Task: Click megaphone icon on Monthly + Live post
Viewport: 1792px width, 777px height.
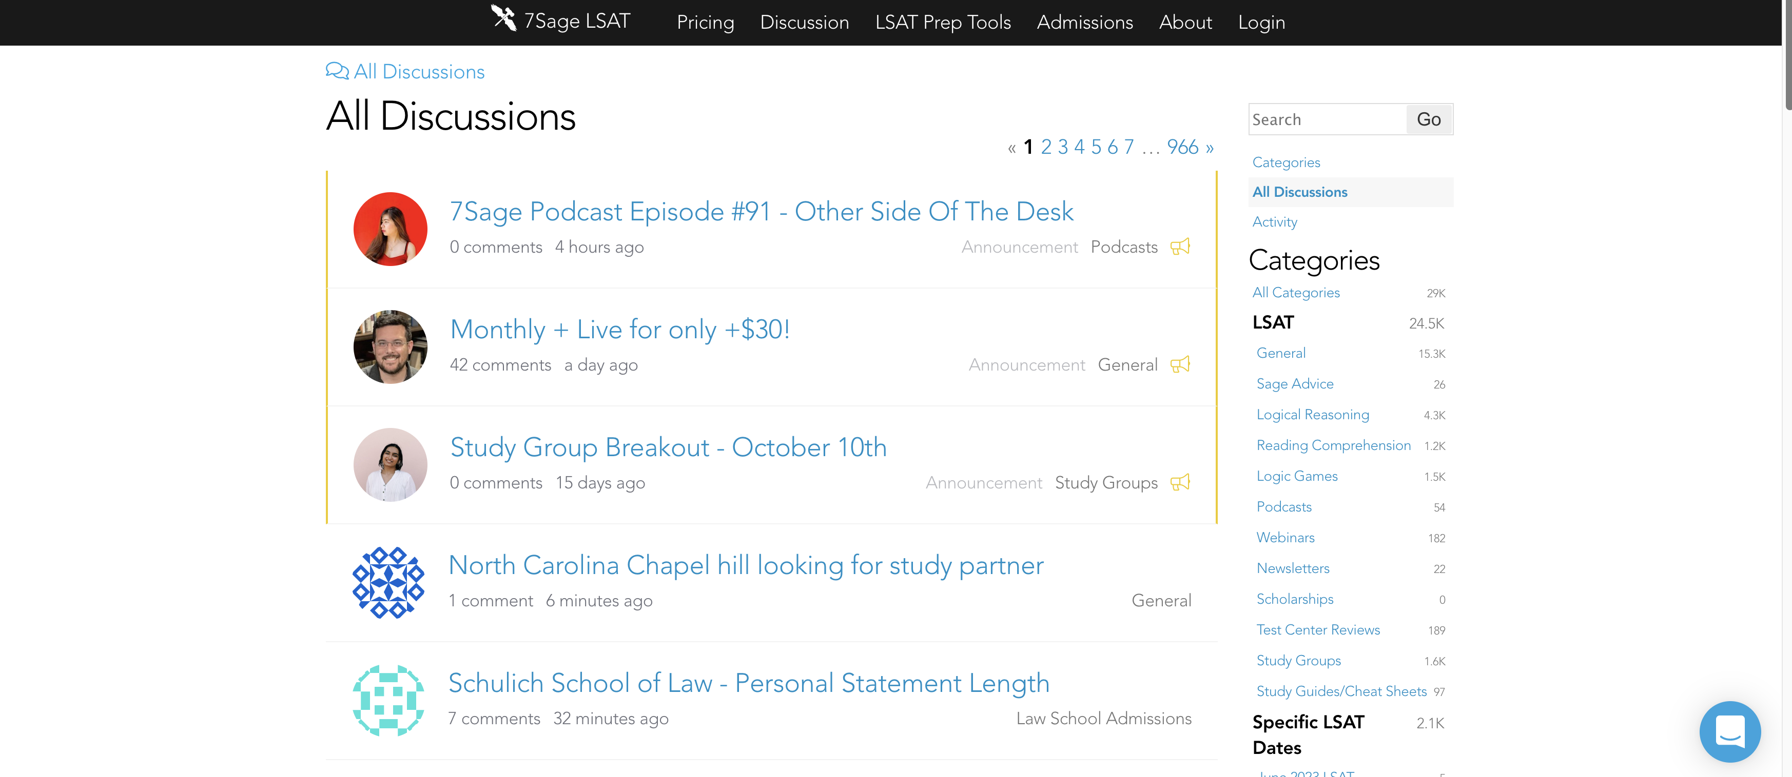Action: point(1180,365)
